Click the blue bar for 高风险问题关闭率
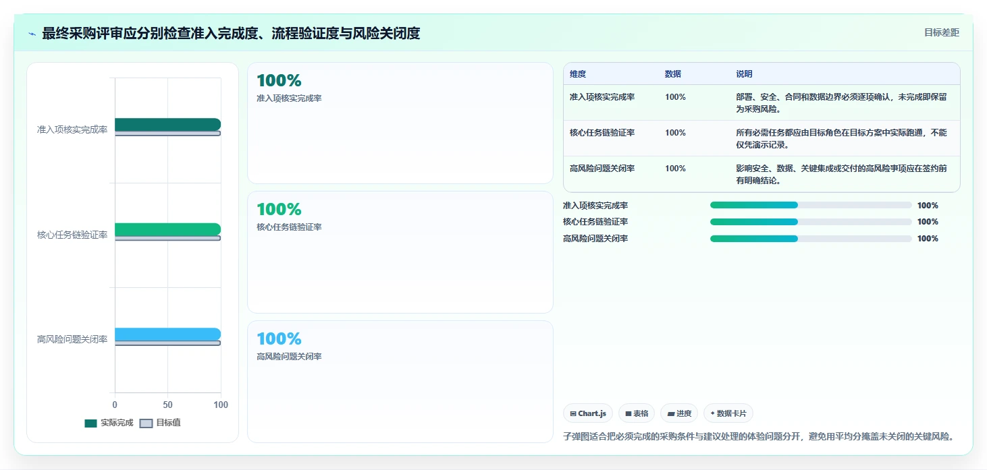 click(167, 334)
